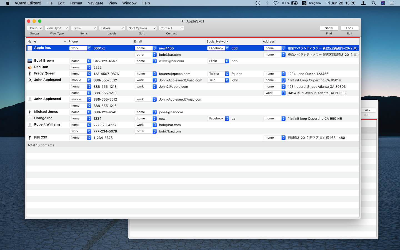Open the File menu
Viewport: 400px width, 250px height.
pos(49,3)
